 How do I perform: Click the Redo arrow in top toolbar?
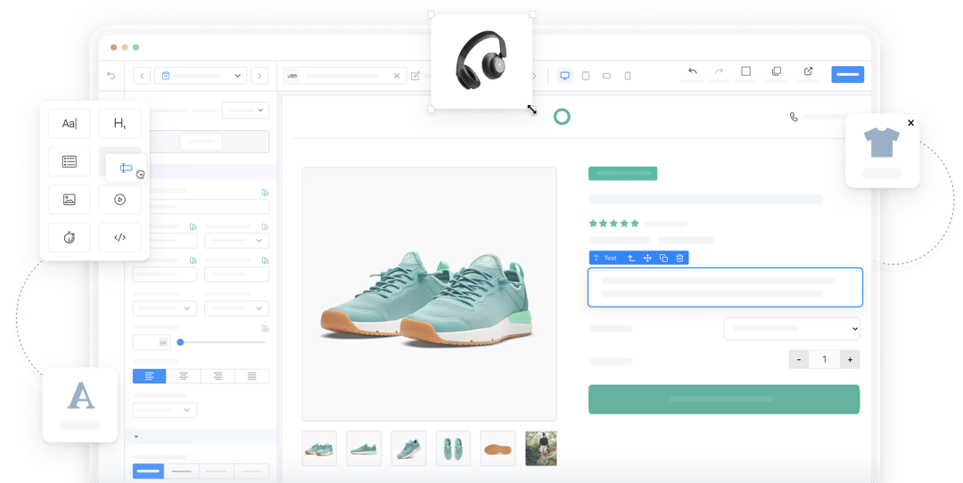tap(719, 71)
